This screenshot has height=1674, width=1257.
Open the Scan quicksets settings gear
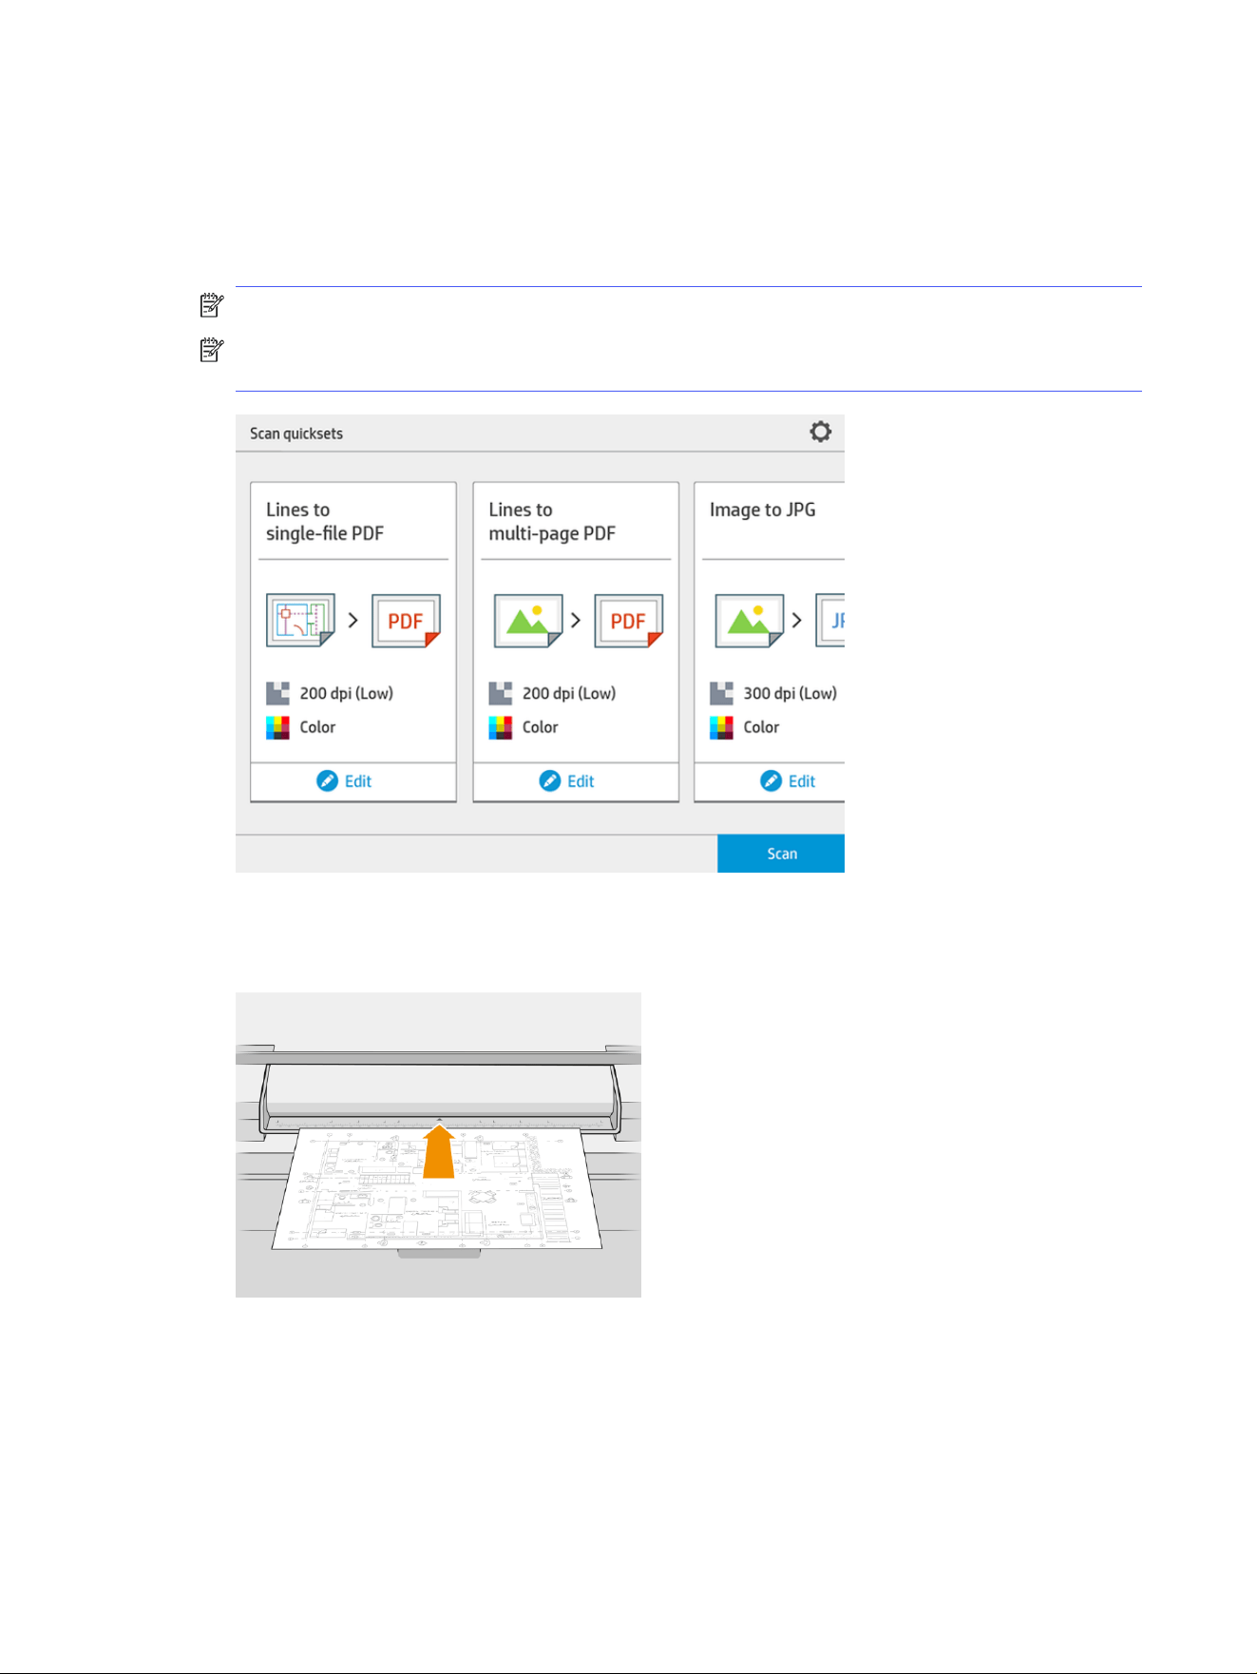click(820, 432)
